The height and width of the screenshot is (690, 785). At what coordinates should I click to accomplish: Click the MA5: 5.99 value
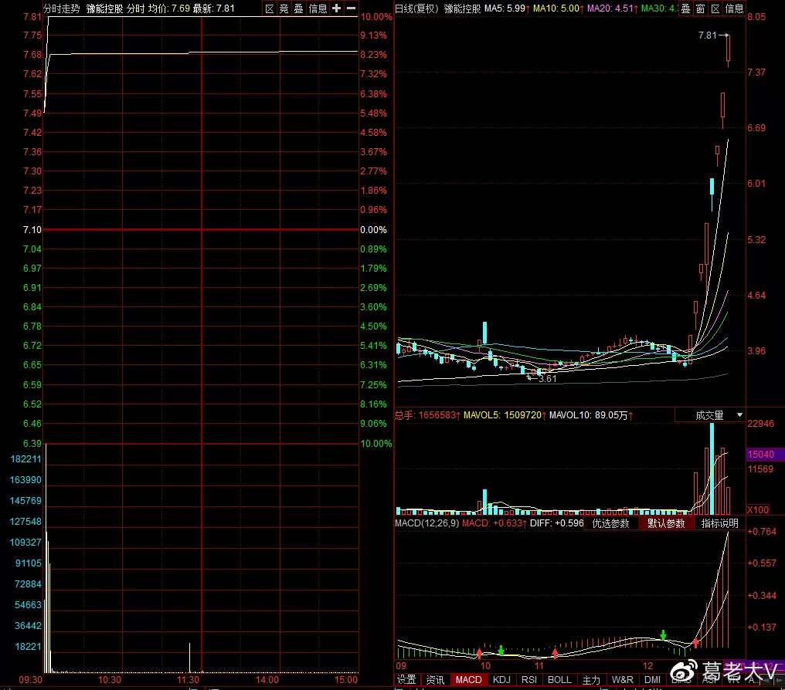point(505,8)
